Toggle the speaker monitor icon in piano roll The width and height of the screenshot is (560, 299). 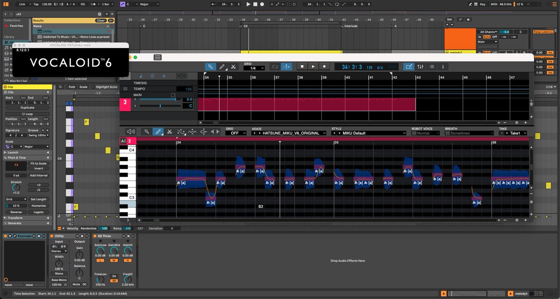point(131,132)
